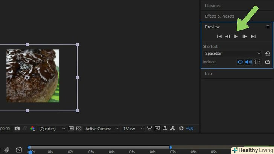Open the Composition Flowchart icon
Viewport: 274px width, 154px height.
173,129
